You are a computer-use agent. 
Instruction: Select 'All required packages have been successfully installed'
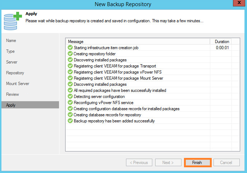pos(120,90)
